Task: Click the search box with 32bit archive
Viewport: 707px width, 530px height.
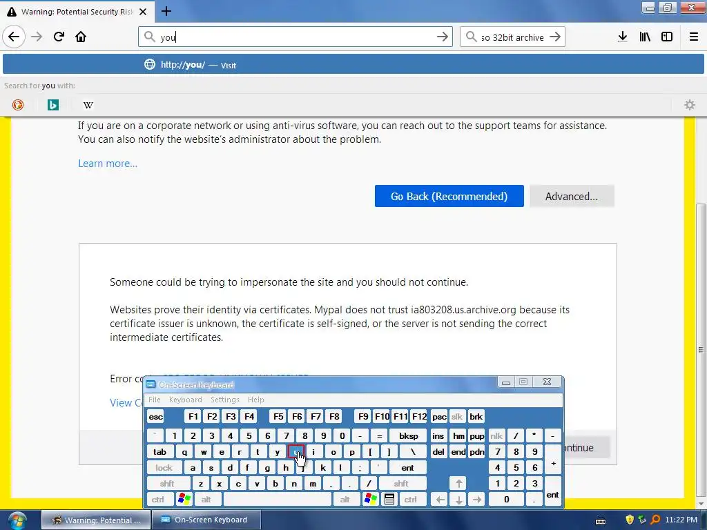Action: point(512,37)
